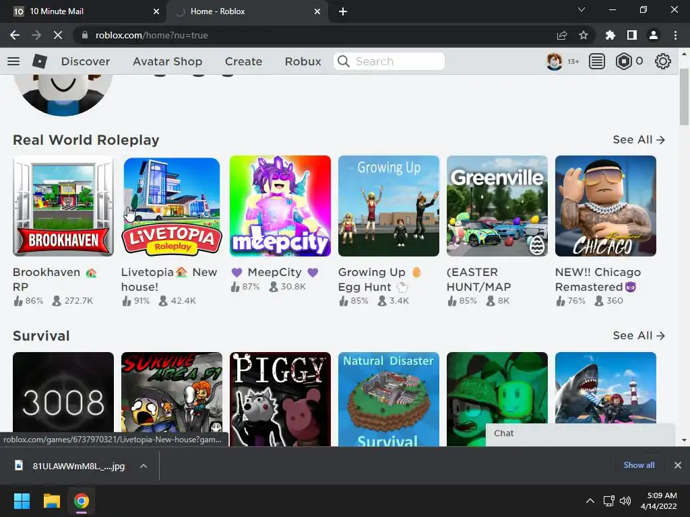Open the green soldier game thumbnail
The width and height of the screenshot is (690, 517).
pos(497,387)
